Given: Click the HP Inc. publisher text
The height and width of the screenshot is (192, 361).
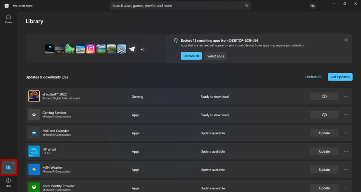Looking at the screenshot, I should pyautogui.click(x=47, y=153).
